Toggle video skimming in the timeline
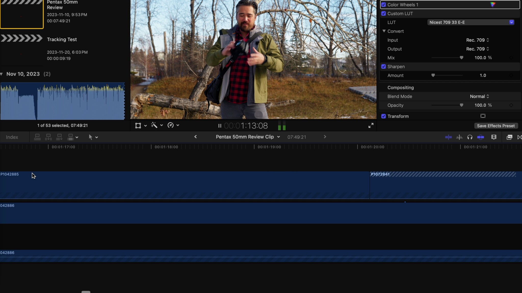 point(448,137)
